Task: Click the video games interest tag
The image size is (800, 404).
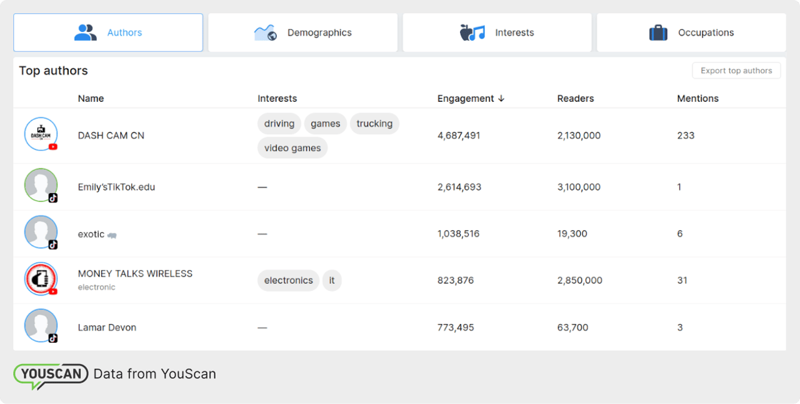Action: pos(292,148)
